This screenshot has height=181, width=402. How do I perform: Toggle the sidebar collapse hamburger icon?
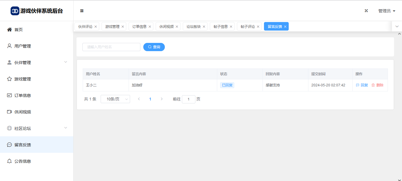tap(82, 11)
